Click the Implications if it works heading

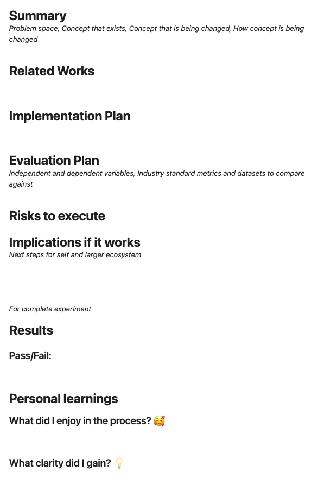coord(74,242)
